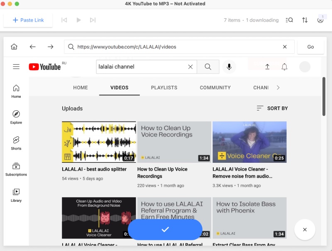Open Shorts in YouTube sidebar
Image resolution: width=332 pixels, height=251 pixels.
pyautogui.click(x=16, y=143)
